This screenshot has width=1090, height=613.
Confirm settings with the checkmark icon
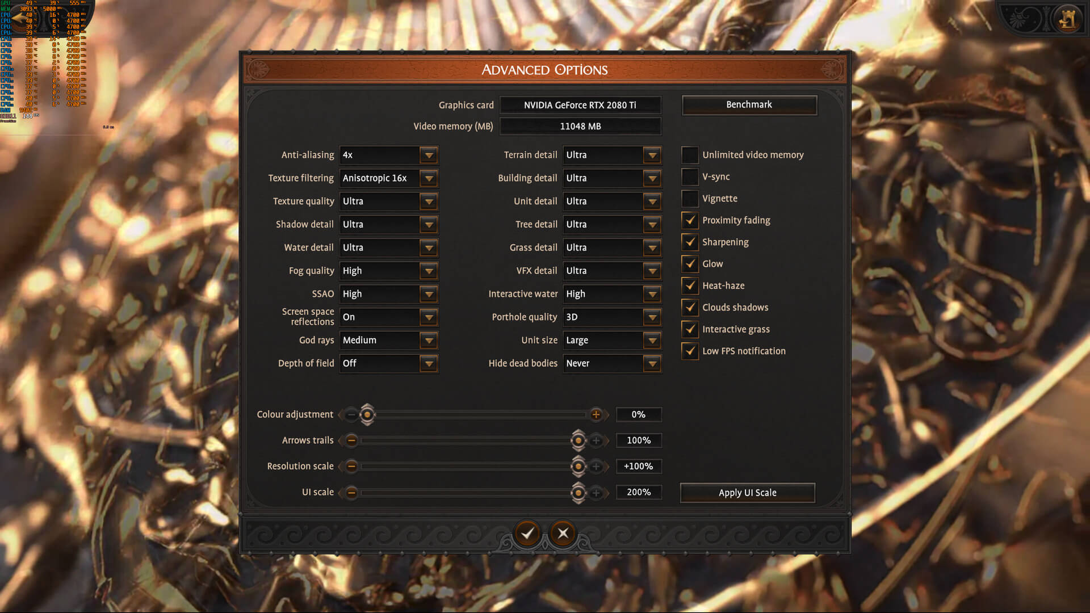point(527,534)
